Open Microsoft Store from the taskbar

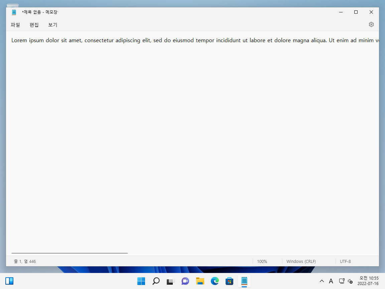(x=229, y=281)
